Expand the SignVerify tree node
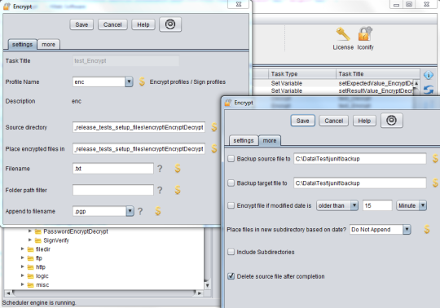 point(30,240)
